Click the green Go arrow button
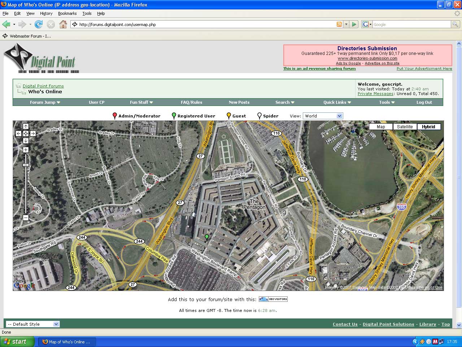Image resolution: width=462 pixels, height=347 pixels. 354,24
